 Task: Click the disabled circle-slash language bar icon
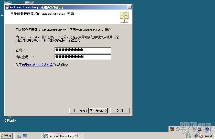(x=178, y=129)
